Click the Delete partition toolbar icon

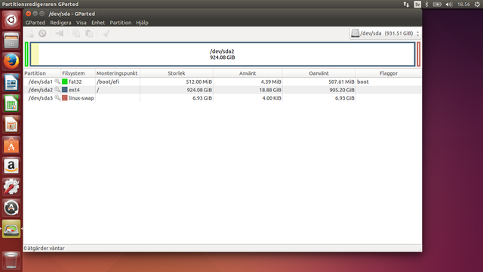pyautogui.click(x=42, y=33)
